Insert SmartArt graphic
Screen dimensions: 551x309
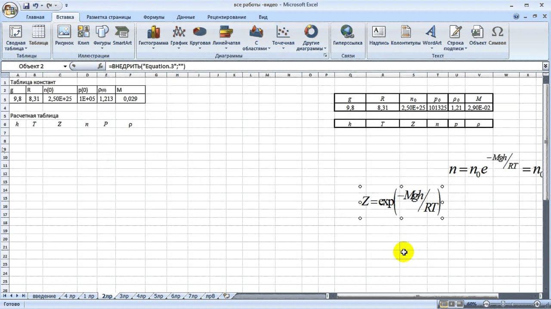122,35
